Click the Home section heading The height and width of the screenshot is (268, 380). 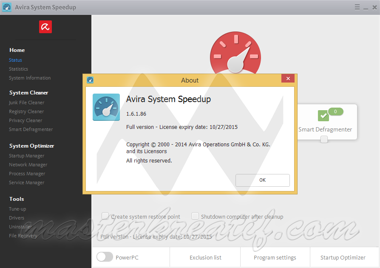17,50
